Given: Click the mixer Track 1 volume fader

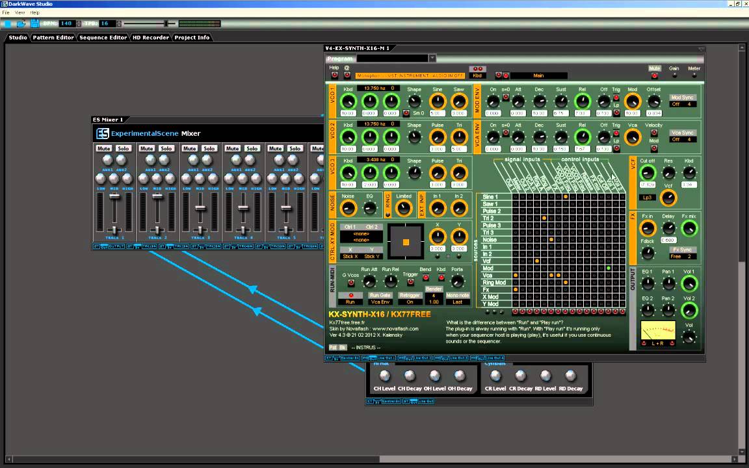Looking at the screenshot, I should click(114, 196).
